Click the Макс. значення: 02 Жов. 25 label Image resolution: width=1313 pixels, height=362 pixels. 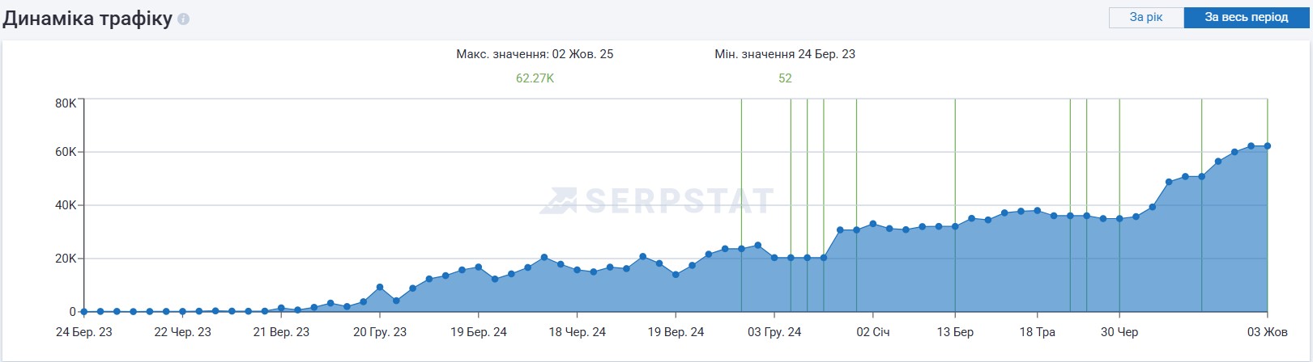point(535,54)
